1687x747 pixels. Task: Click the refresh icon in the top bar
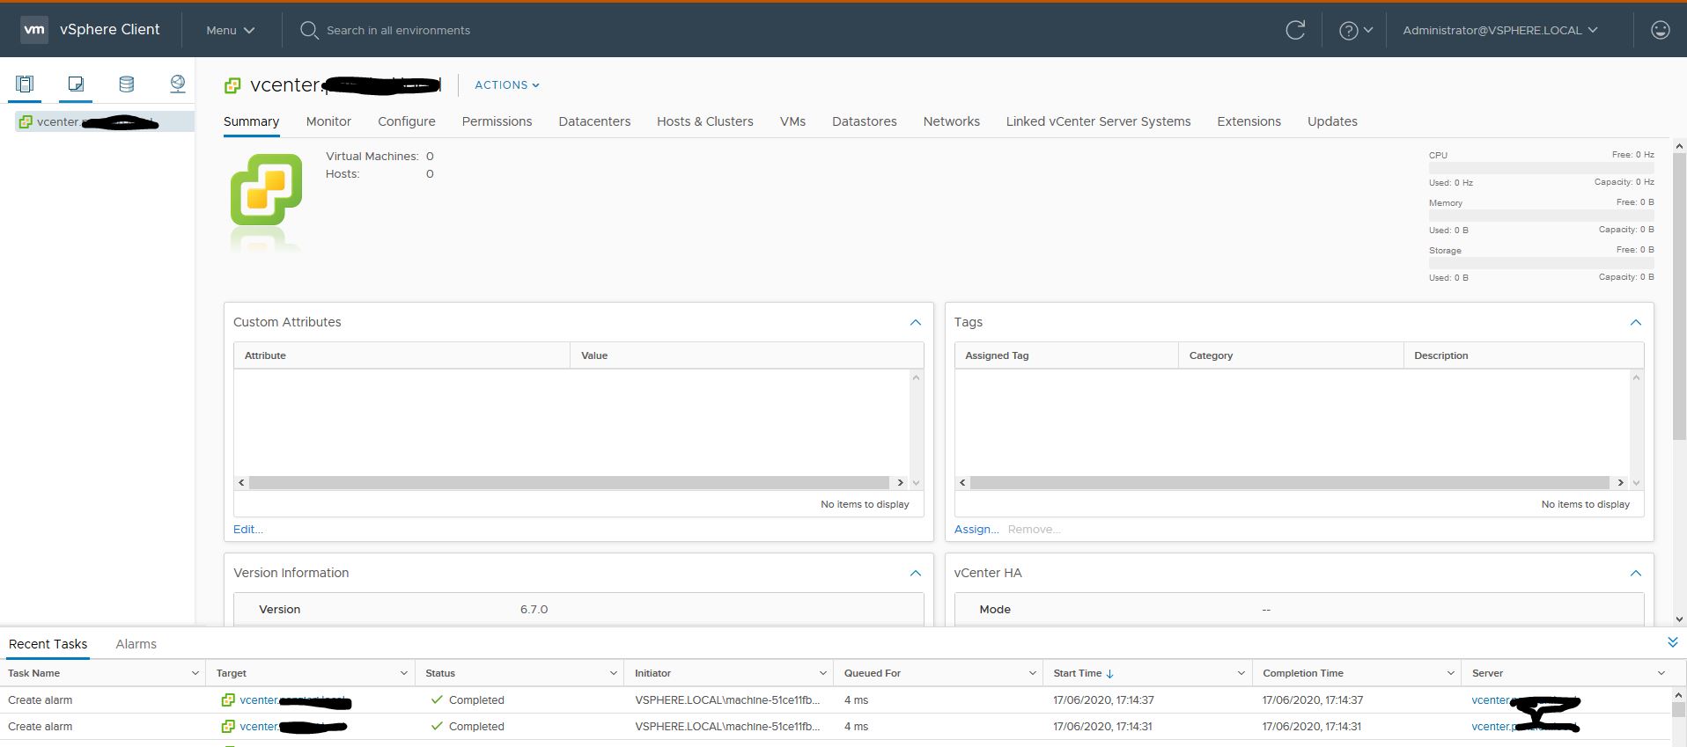coord(1295,30)
